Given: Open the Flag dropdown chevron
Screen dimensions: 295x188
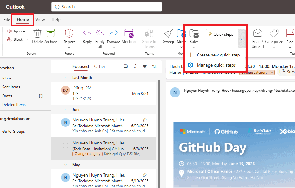Looking at the screenshot, I should (290, 47).
